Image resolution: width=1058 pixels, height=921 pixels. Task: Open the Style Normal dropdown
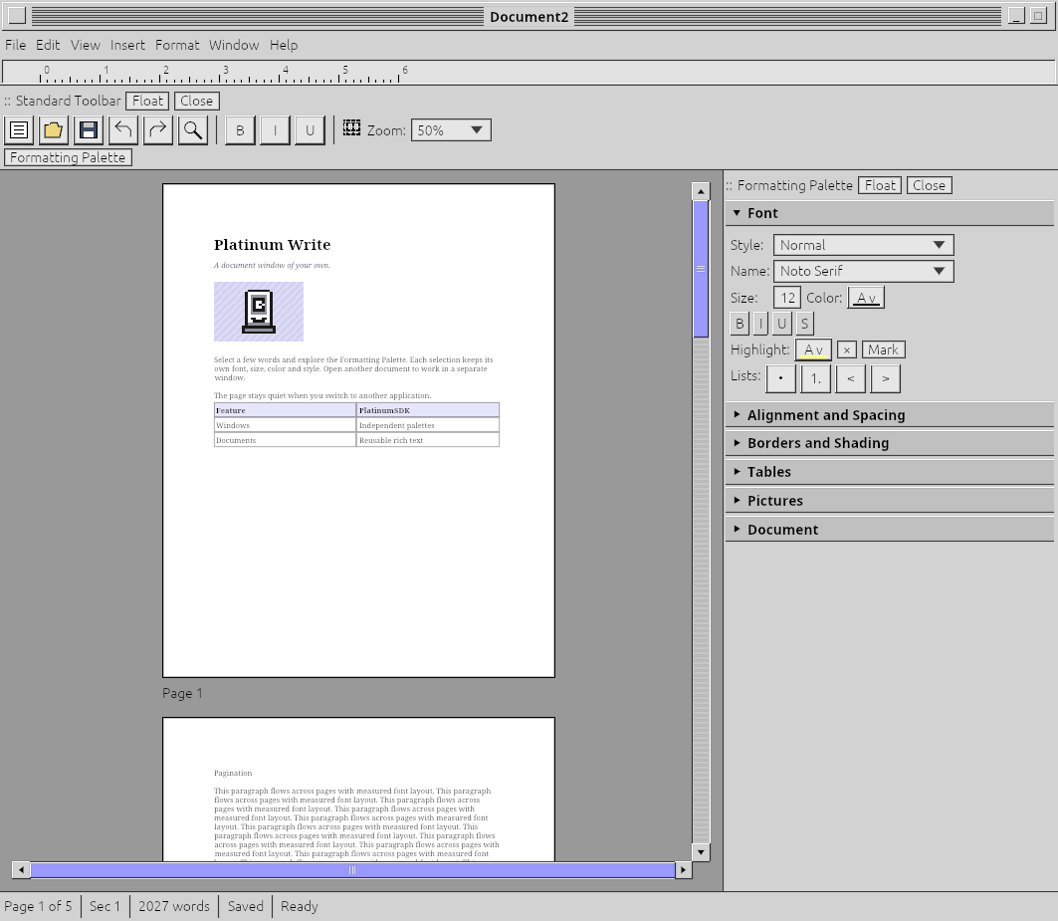(x=863, y=245)
